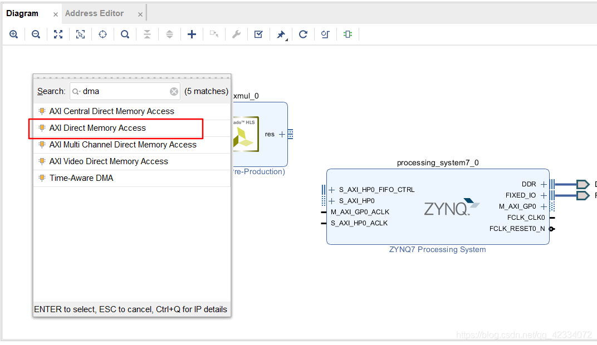
Task: Click the Optimize Routing icon
Action: click(x=325, y=34)
